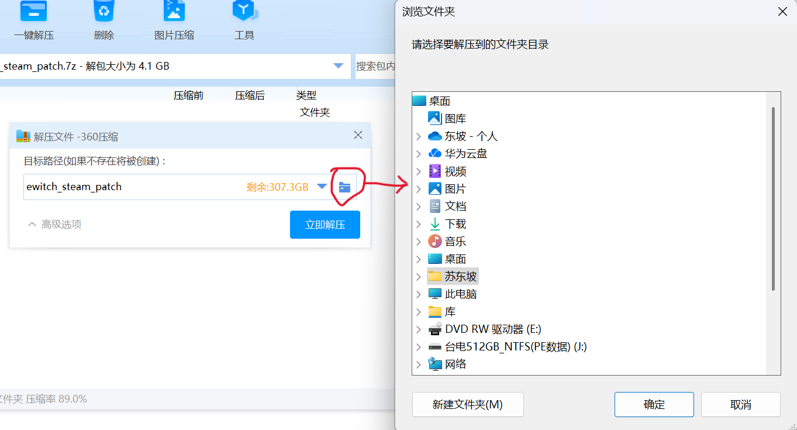Select the 图库 gallery item in tree
The width and height of the screenshot is (797, 430).
(x=455, y=119)
